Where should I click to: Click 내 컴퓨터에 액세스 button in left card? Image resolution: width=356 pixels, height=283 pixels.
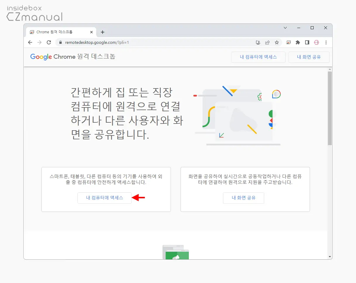pyautogui.click(x=105, y=198)
